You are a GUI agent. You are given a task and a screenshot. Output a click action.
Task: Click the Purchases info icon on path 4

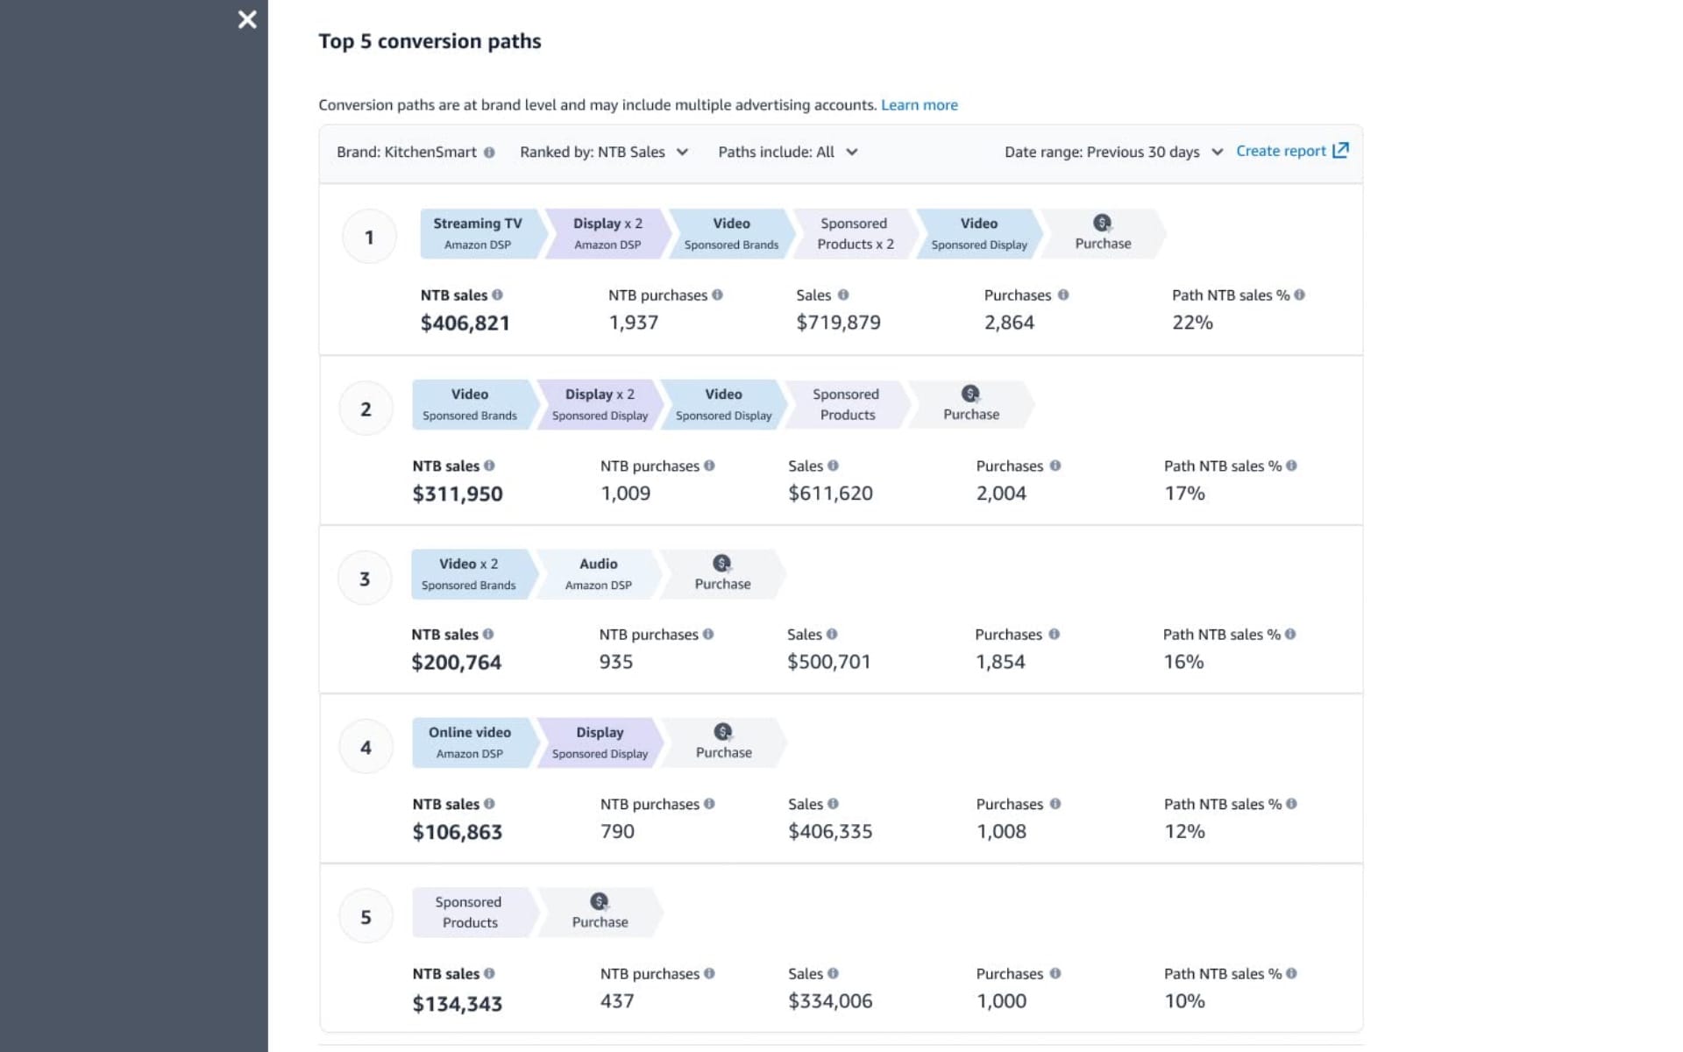click(1055, 804)
